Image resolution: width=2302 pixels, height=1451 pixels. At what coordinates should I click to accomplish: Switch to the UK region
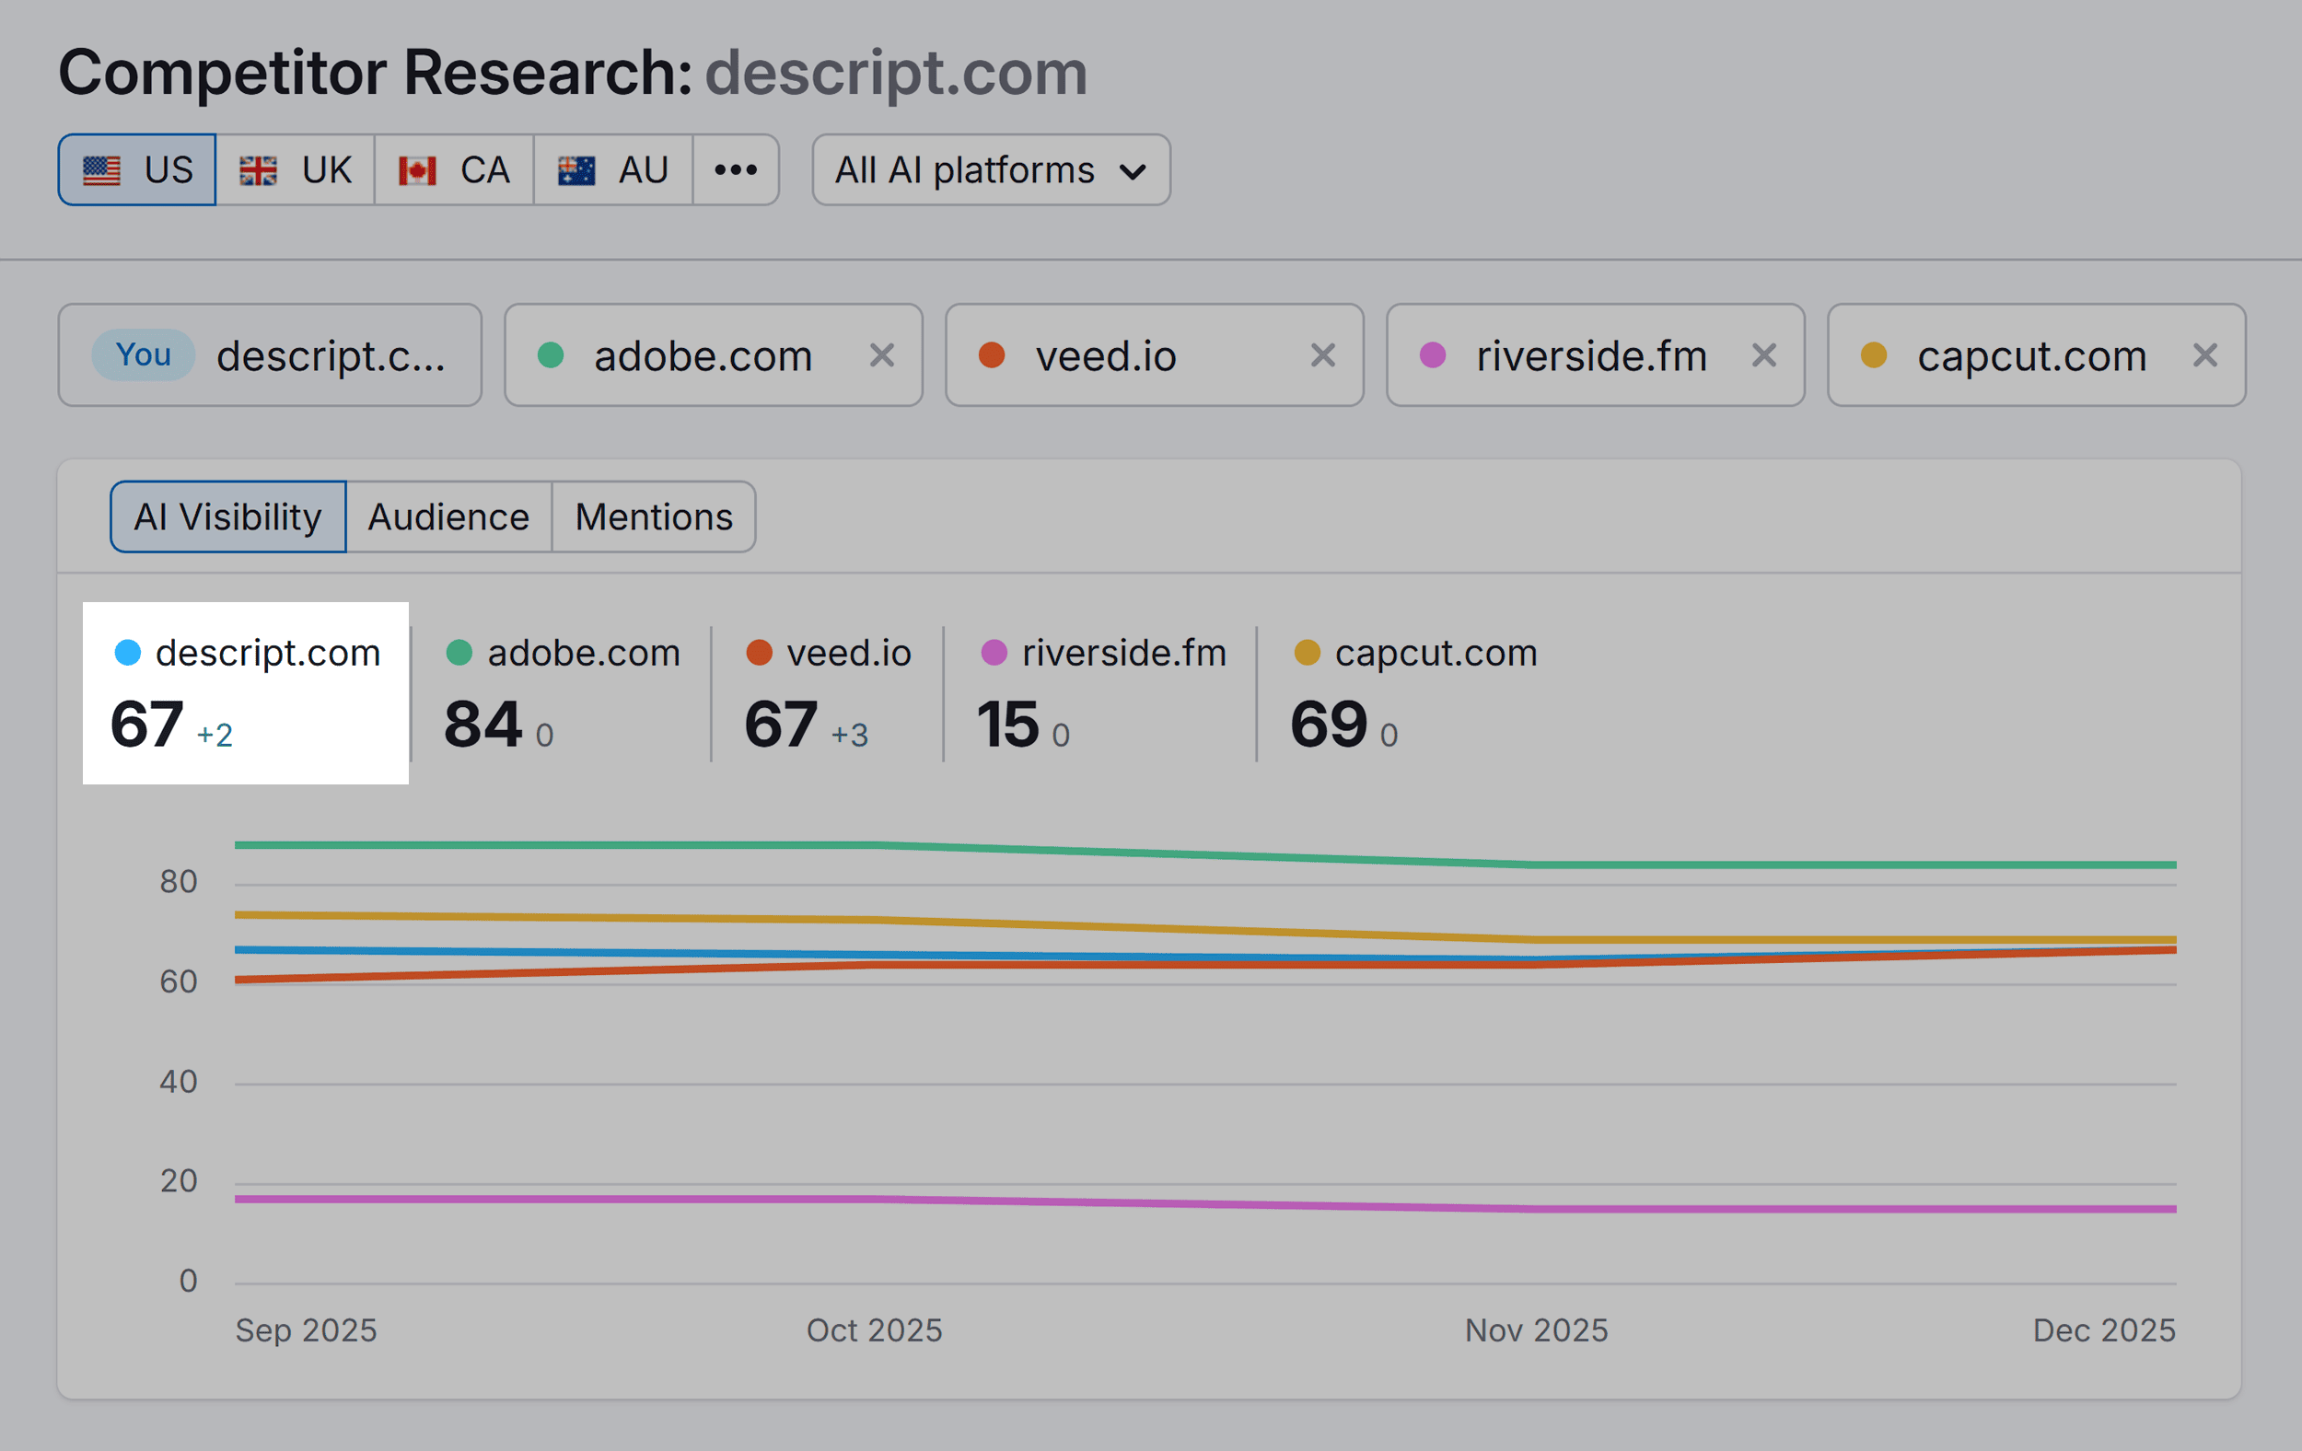pos(296,169)
